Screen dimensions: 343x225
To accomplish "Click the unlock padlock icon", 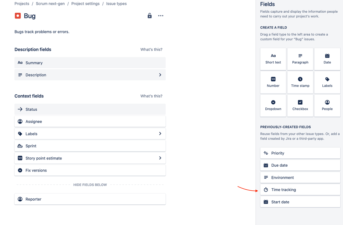I will (x=150, y=15).
